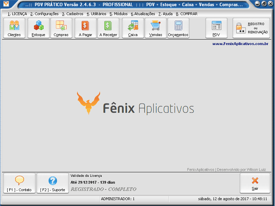Open the Vendas sales module

pos(156,28)
